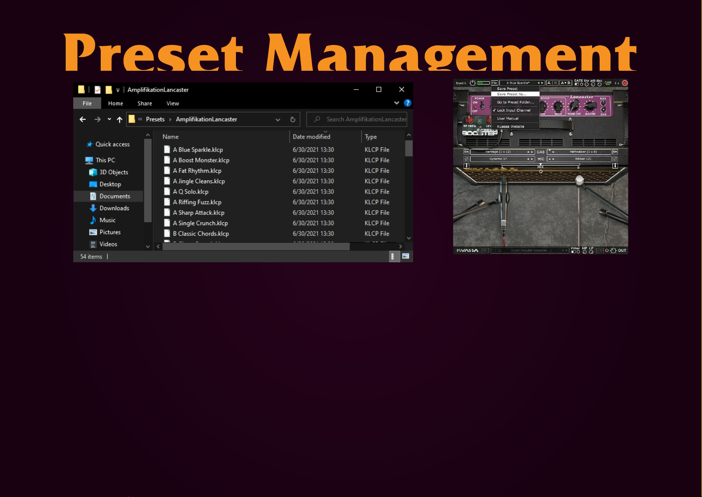Image resolution: width=702 pixels, height=497 pixels.
Task: Copy settings with the A▸B button
Action: pos(566,83)
